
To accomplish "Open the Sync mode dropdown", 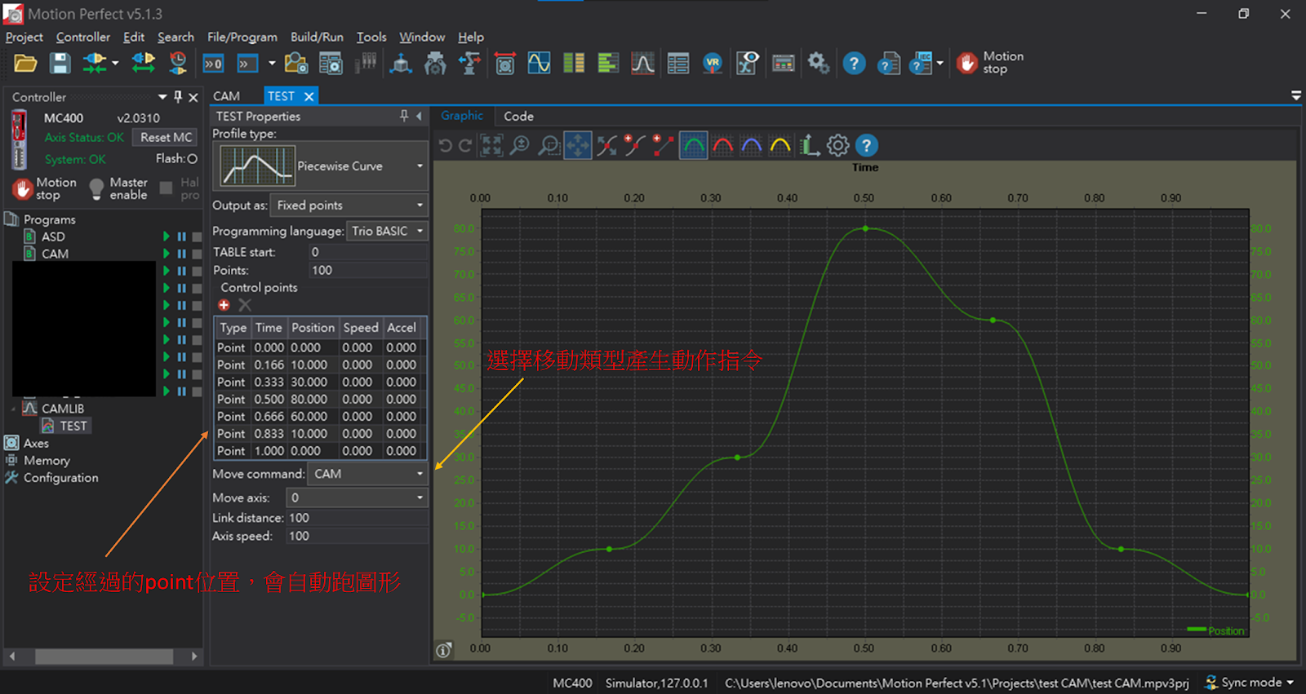I will [1250, 683].
